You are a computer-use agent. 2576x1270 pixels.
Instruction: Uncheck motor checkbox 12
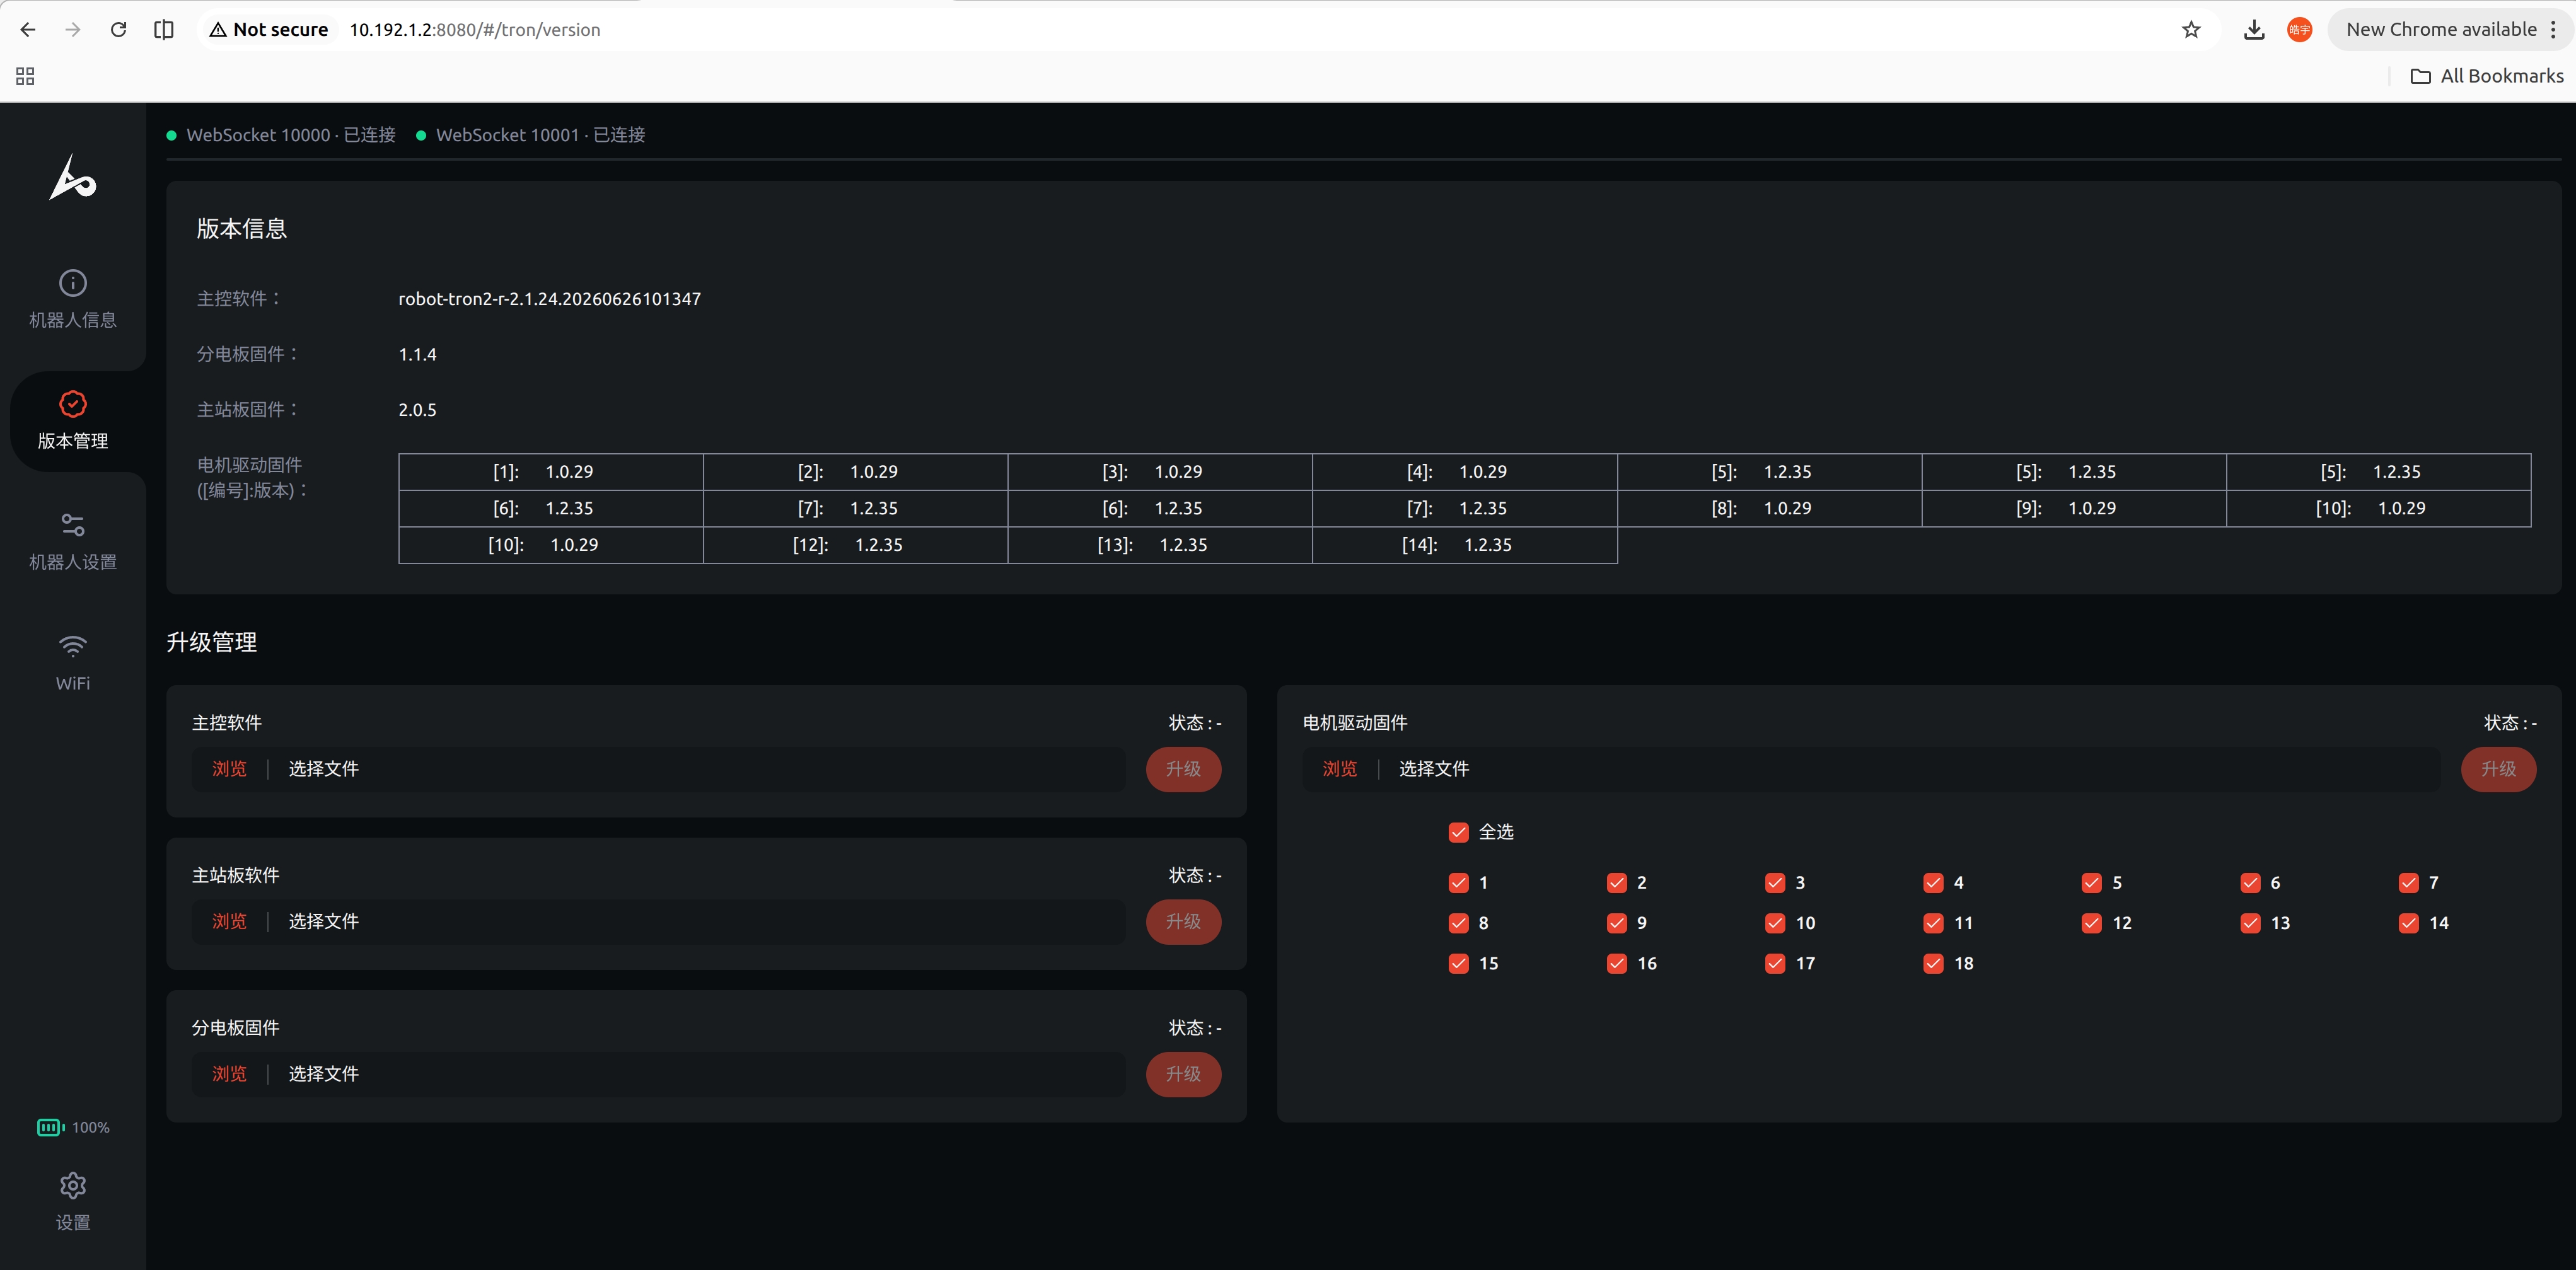[2091, 923]
